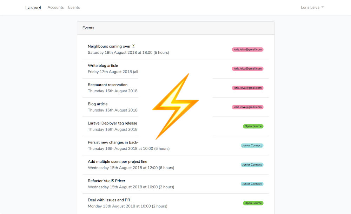This screenshot has height=214, width=351.
Task: Open the 'Neighbours coming over' event
Action: [109, 46]
